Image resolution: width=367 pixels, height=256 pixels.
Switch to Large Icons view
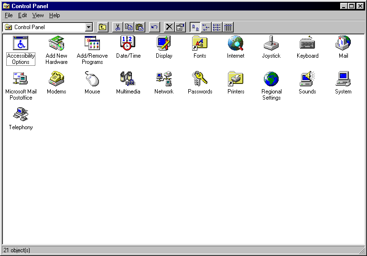click(195, 27)
